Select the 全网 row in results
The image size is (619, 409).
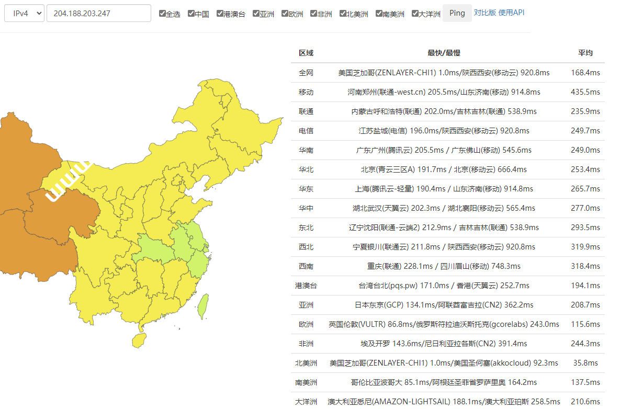306,72
